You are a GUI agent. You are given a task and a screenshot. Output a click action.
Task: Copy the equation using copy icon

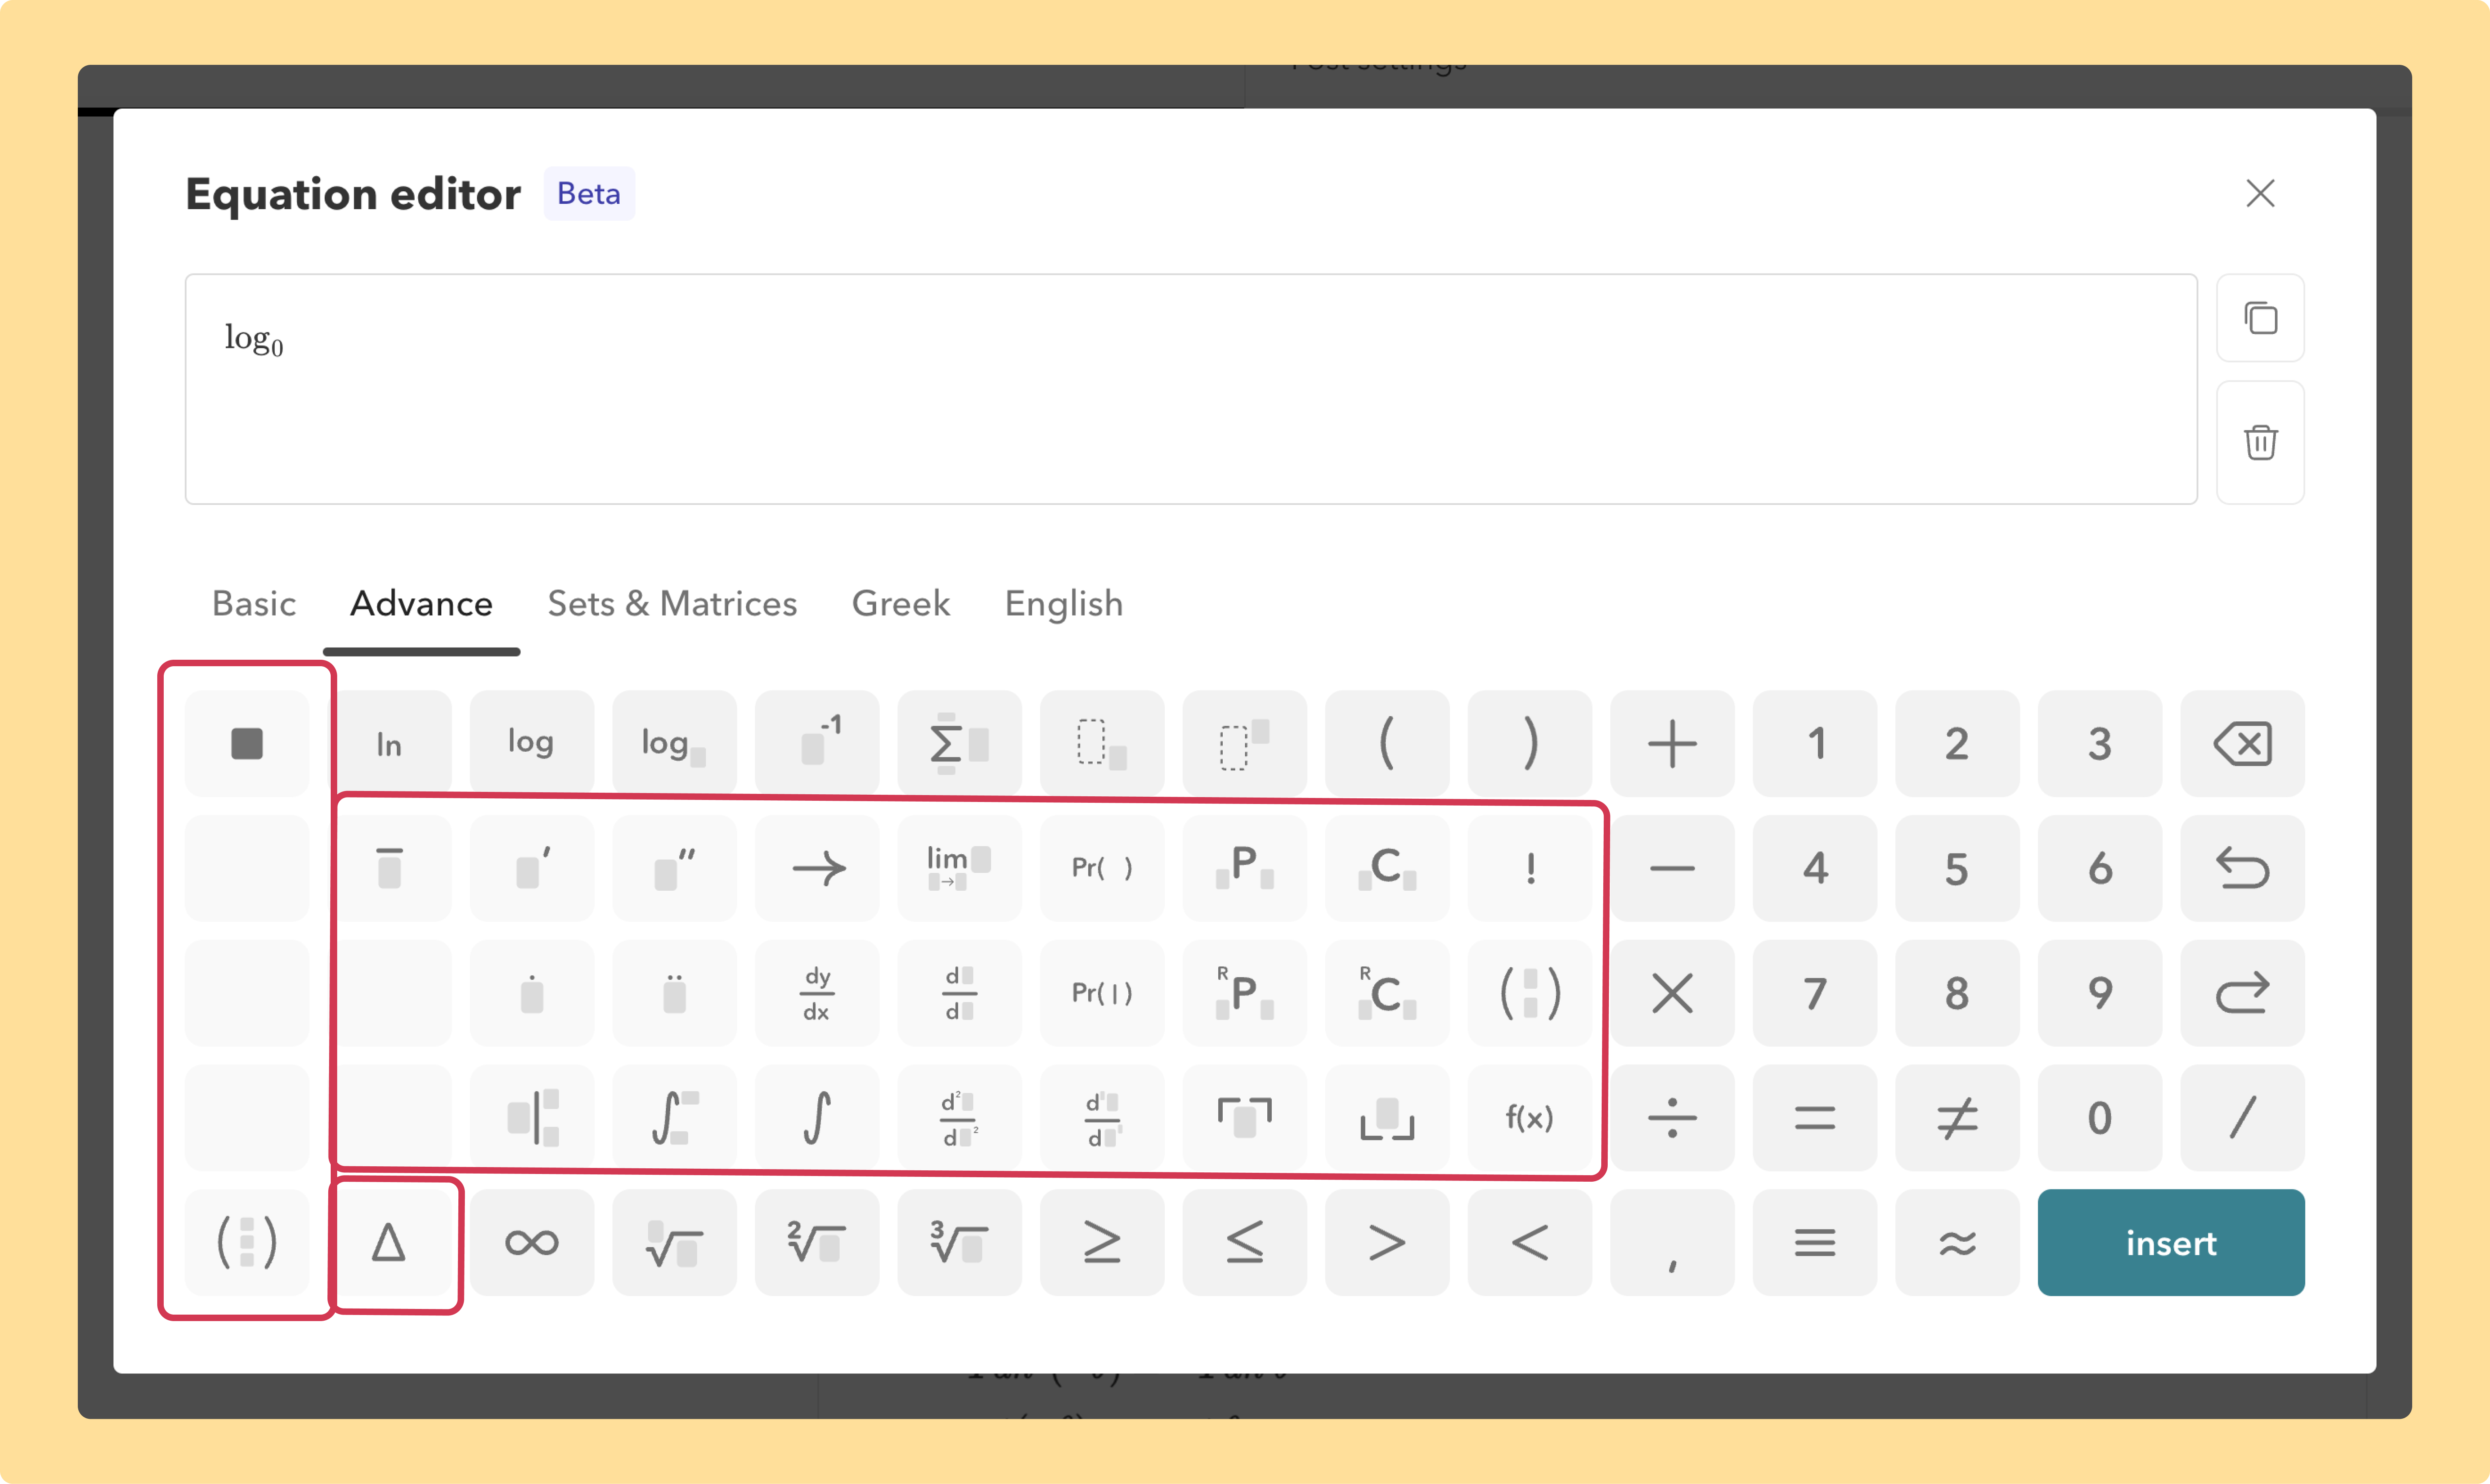point(2260,318)
